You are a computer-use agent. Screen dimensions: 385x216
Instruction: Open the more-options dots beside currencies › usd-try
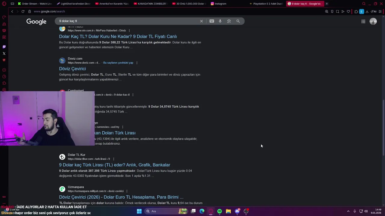(x=123, y=127)
